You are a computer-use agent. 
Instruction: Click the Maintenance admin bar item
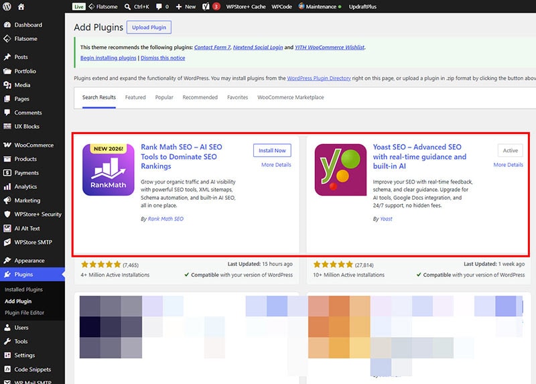tap(320, 7)
